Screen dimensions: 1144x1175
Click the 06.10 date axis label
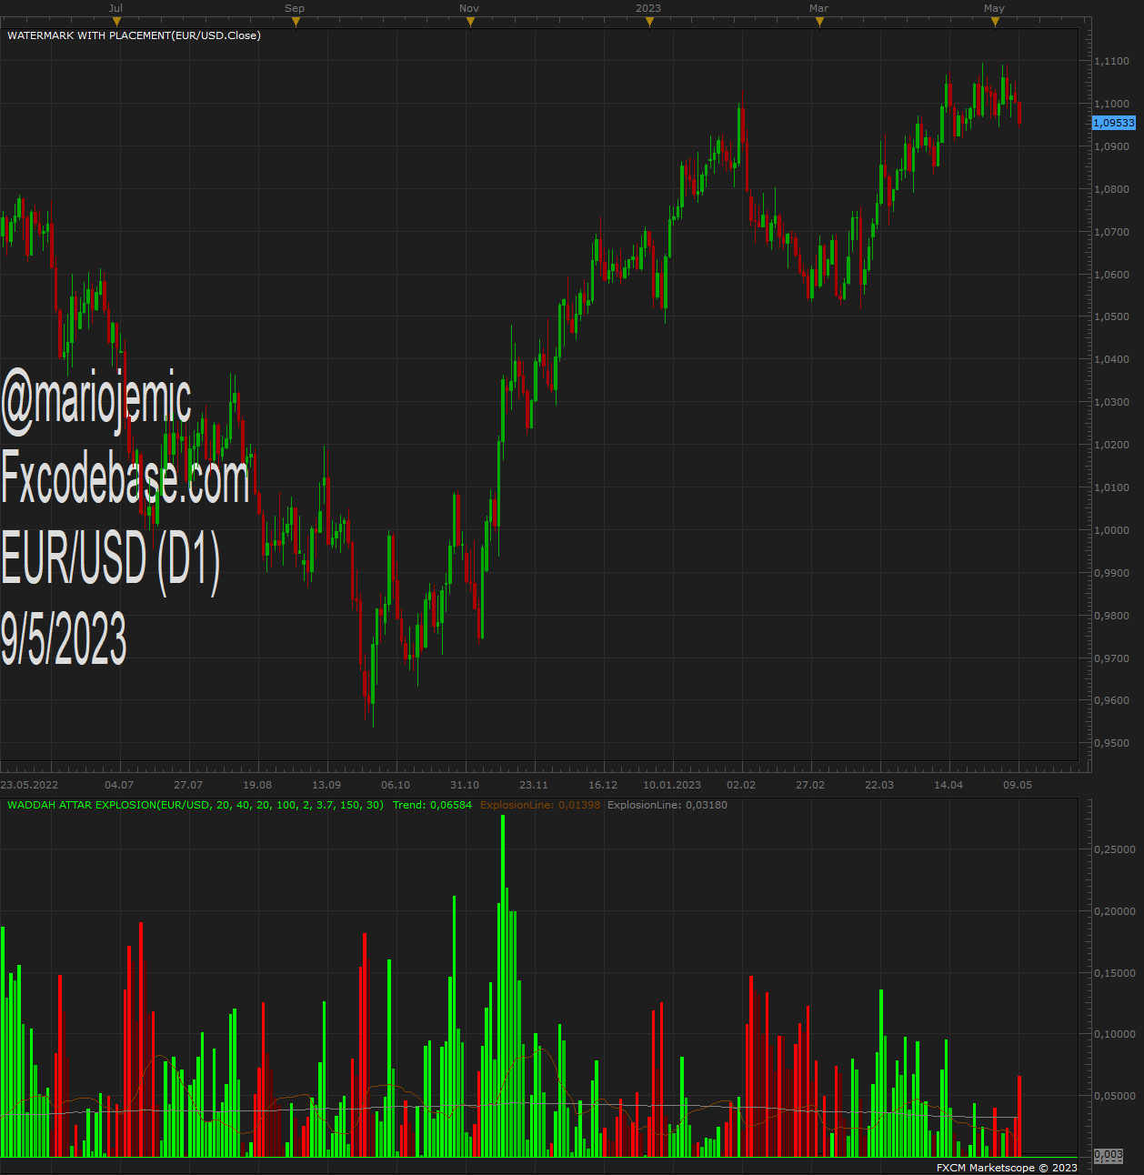396,785
